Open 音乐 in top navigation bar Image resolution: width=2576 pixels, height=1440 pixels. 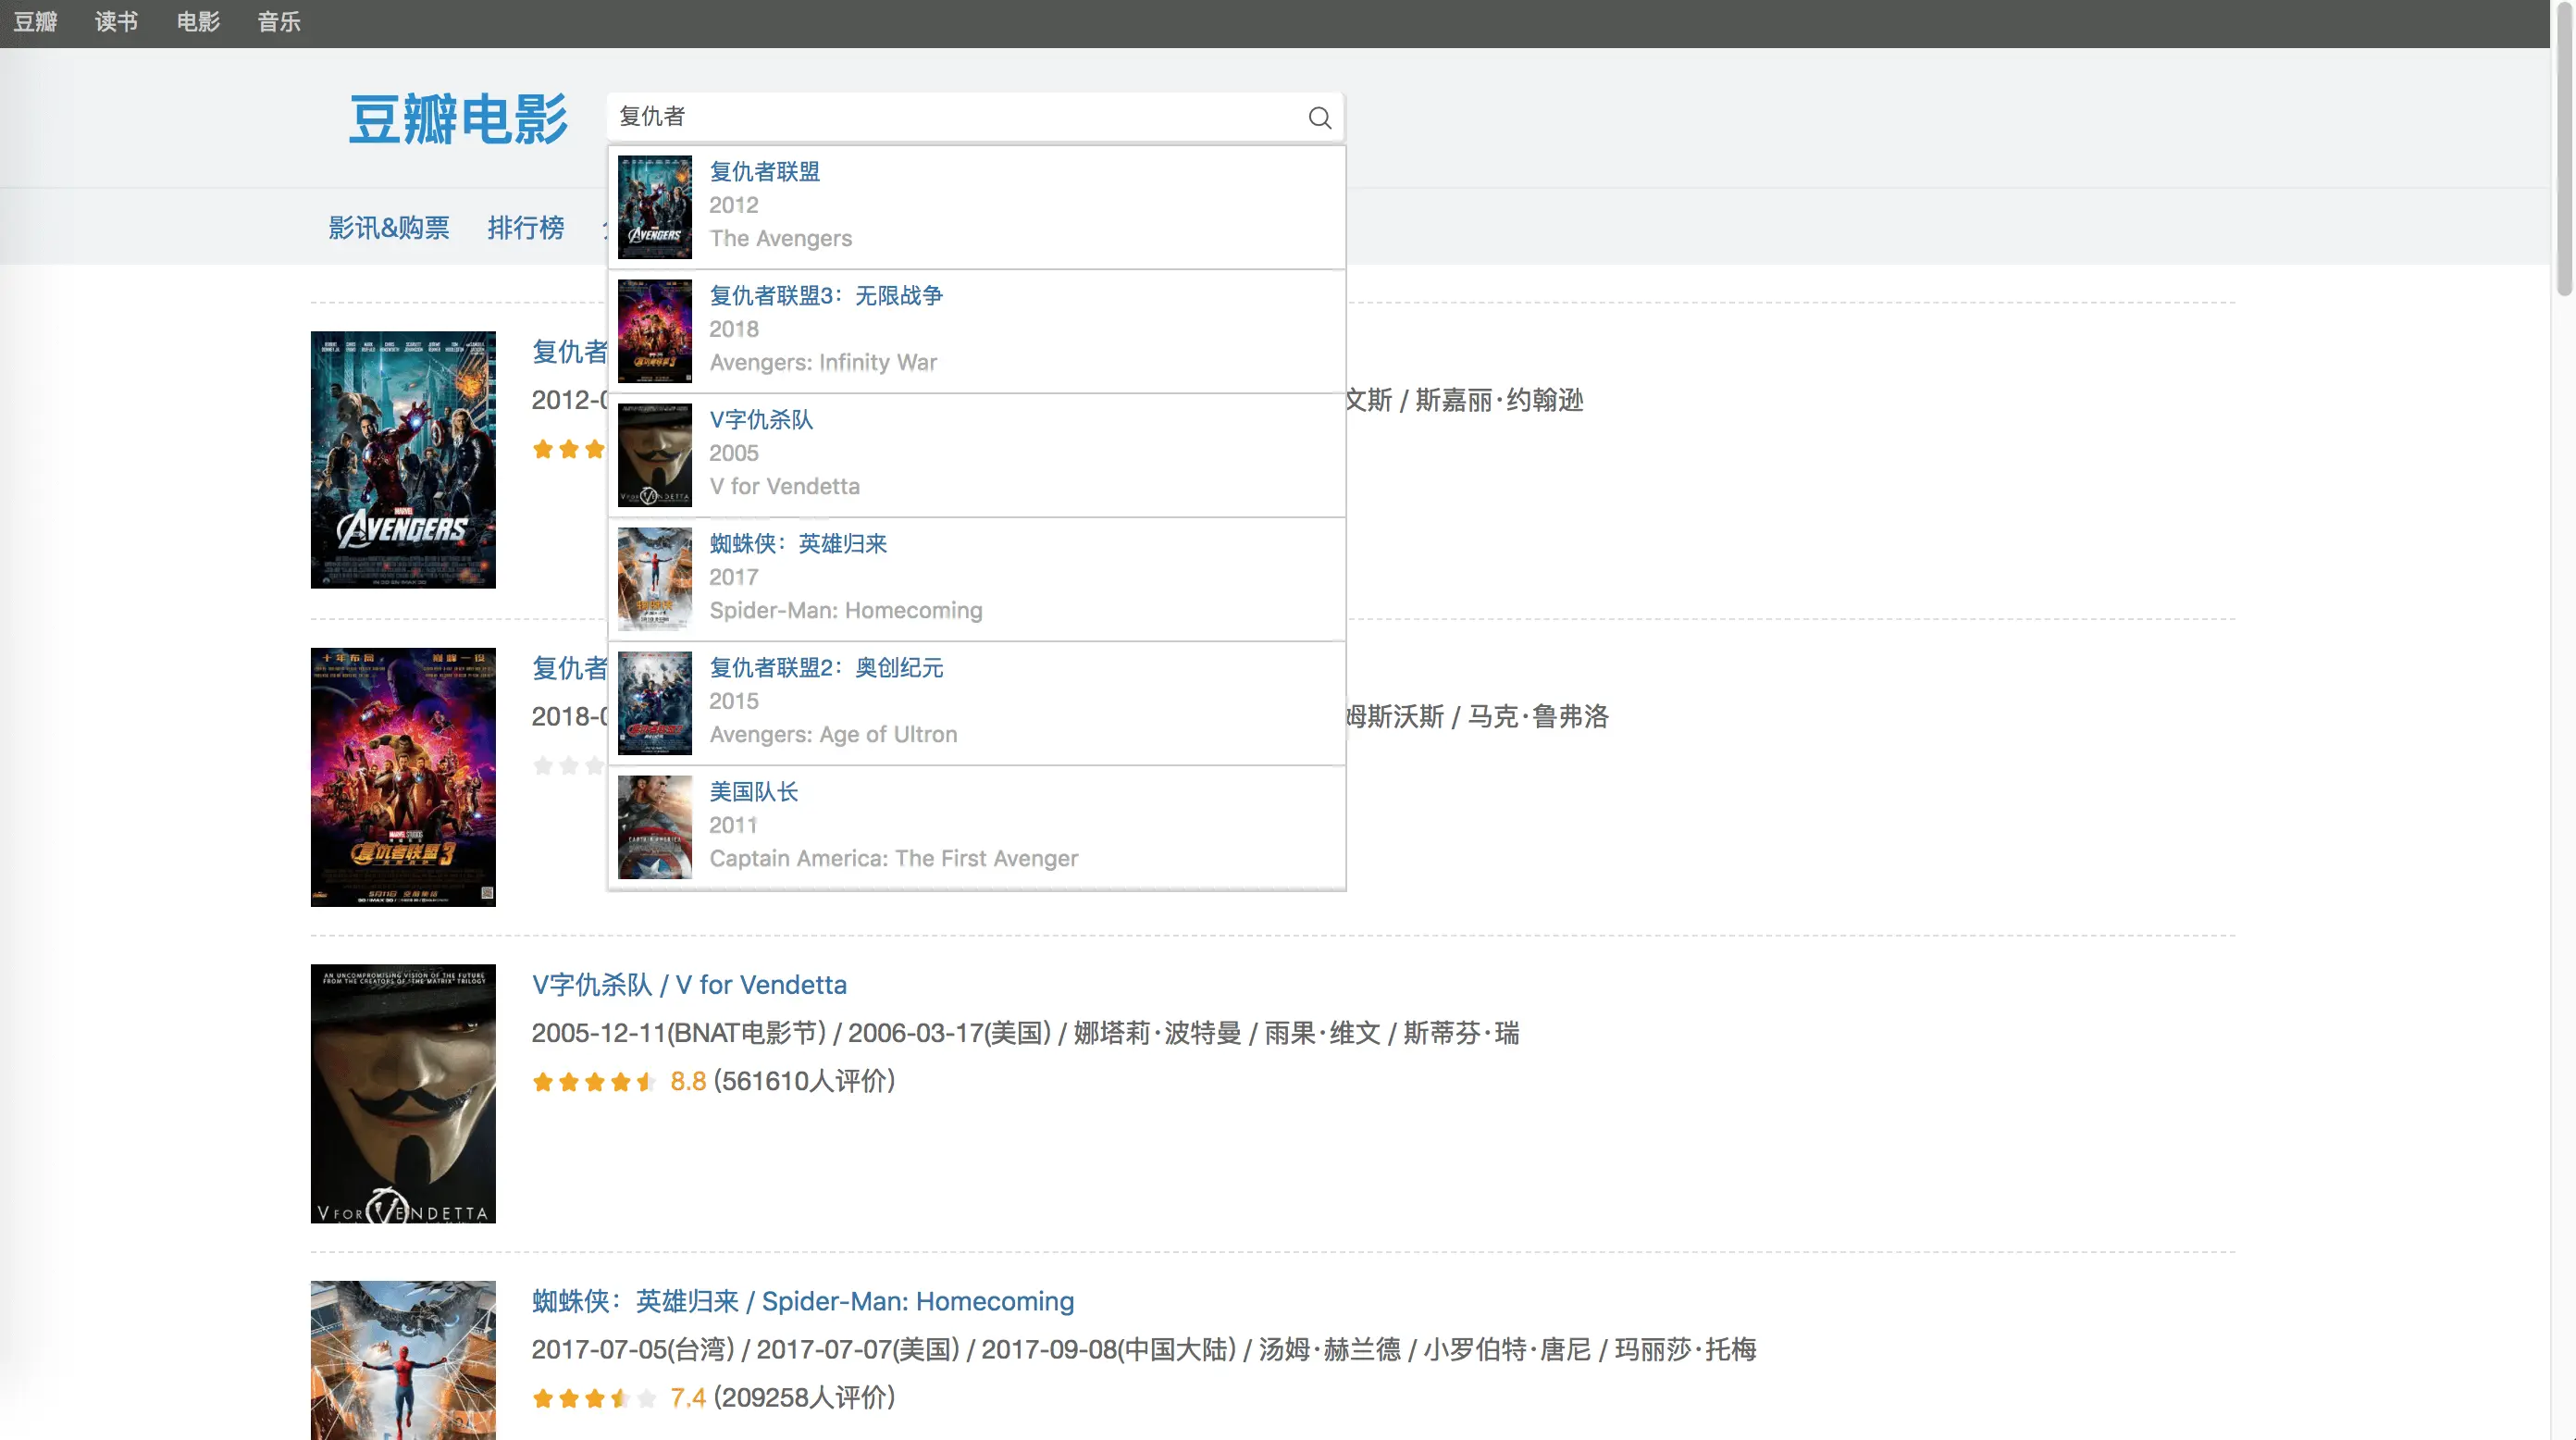coord(279,22)
